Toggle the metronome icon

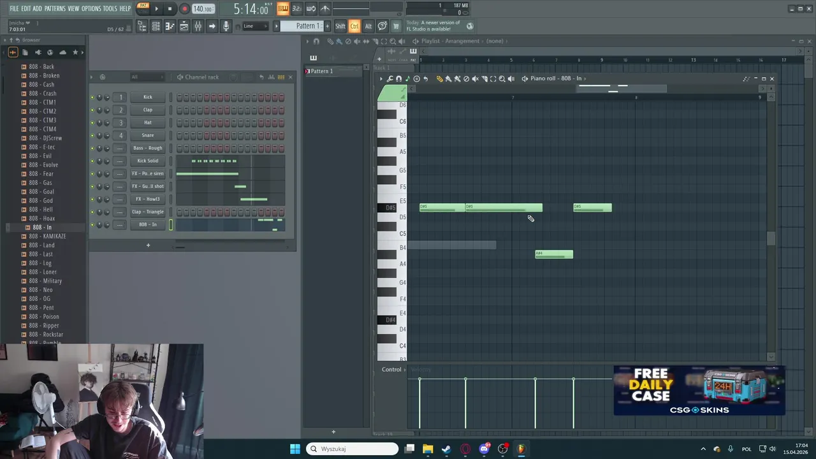tap(325, 9)
